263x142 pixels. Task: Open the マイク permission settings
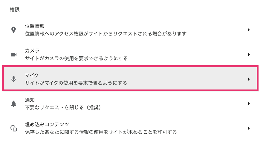(130, 79)
